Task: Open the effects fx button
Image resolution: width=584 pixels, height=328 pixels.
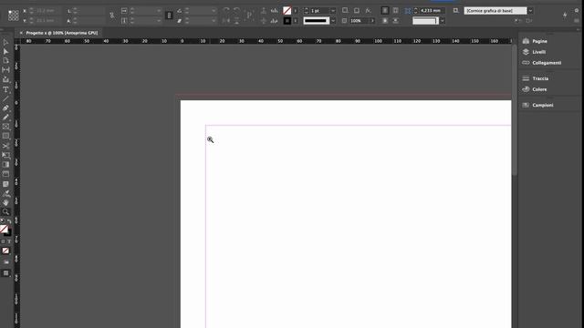Action: pos(368,11)
